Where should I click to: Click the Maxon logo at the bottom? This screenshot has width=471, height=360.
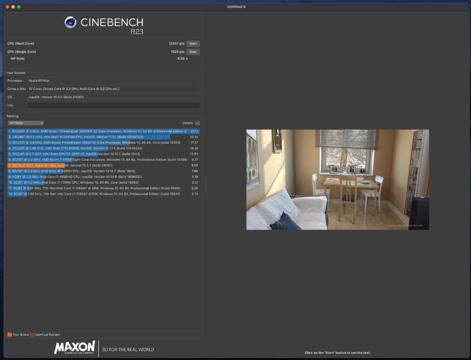point(75,347)
